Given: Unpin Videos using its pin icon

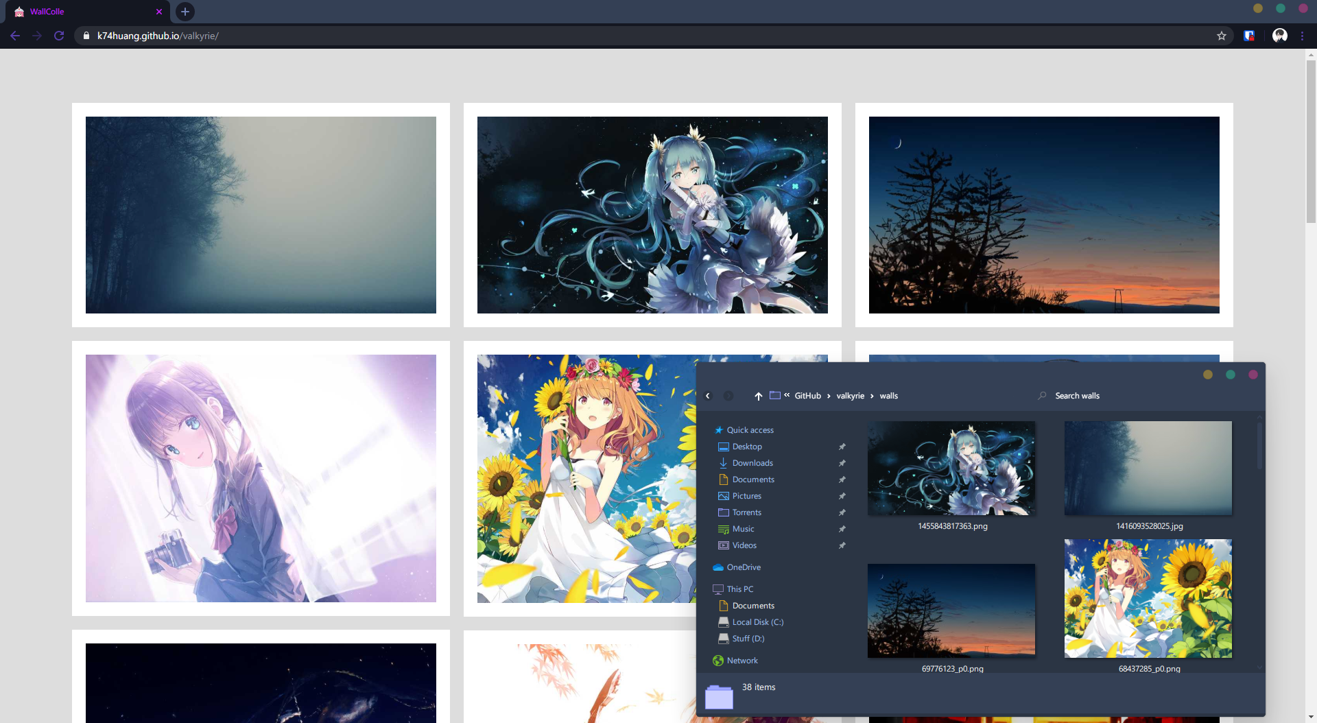Looking at the screenshot, I should point(842,545).
